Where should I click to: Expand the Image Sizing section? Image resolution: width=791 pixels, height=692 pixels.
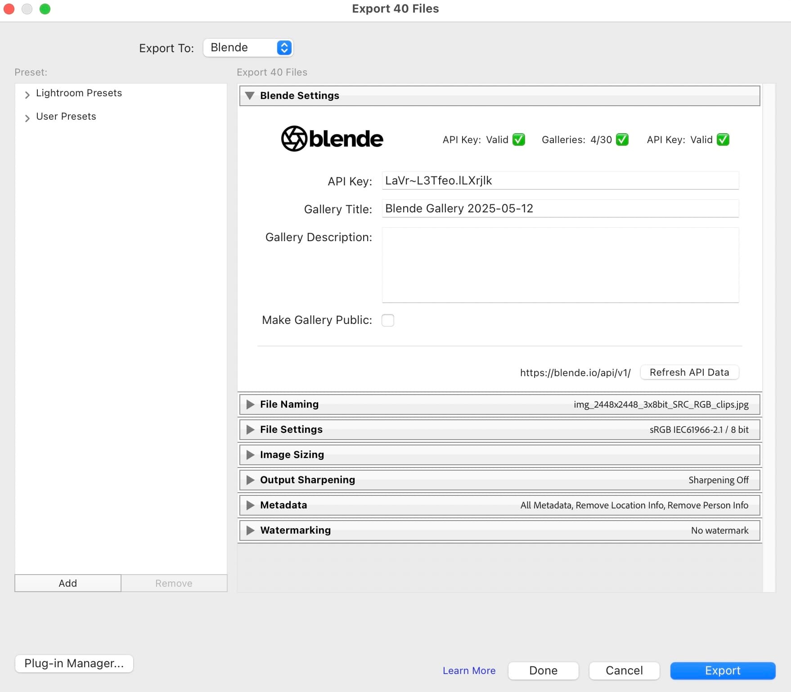tap(250, 454)
